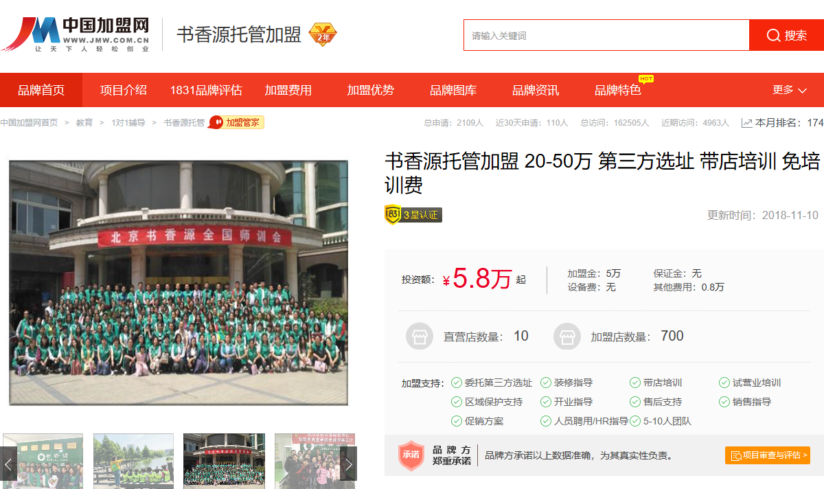
Task: Click the green check beside 带店培训
Action: 635,383
